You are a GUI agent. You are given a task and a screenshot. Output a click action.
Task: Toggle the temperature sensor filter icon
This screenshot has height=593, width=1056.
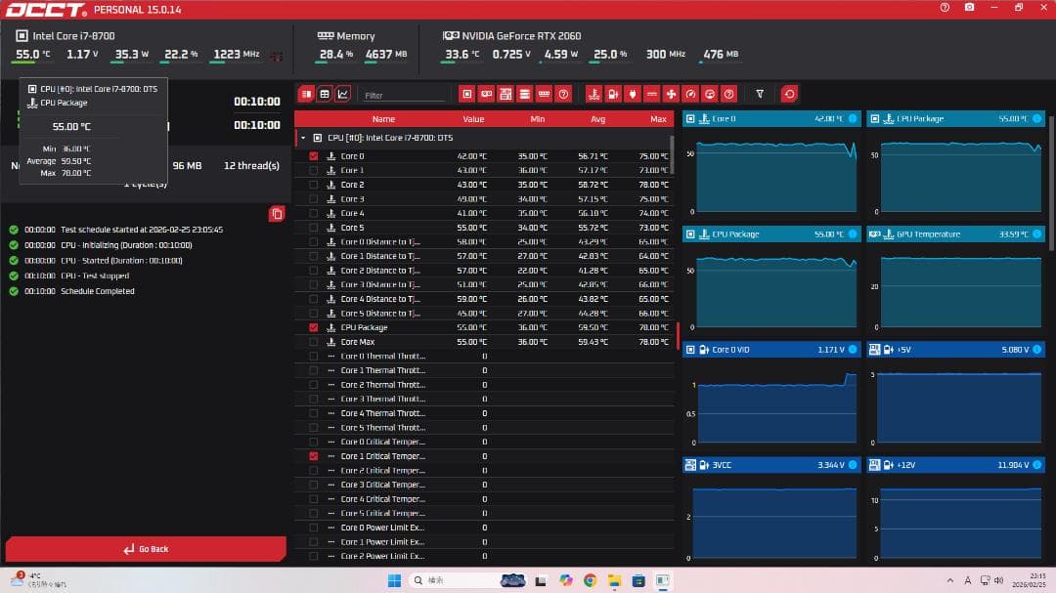click(x=594, y=94)
